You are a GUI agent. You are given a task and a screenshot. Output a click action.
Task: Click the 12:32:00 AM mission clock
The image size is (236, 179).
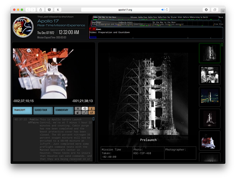69,32
